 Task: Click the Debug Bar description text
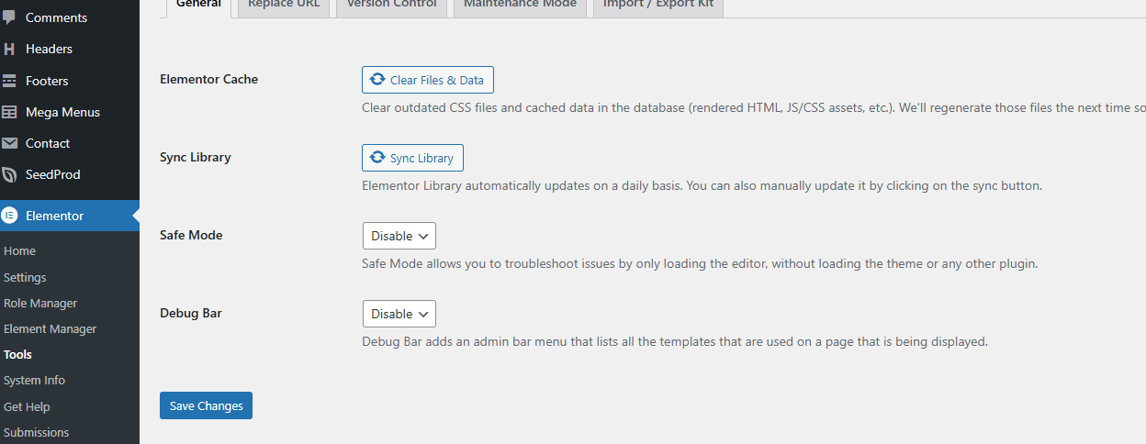pos(675,341)
